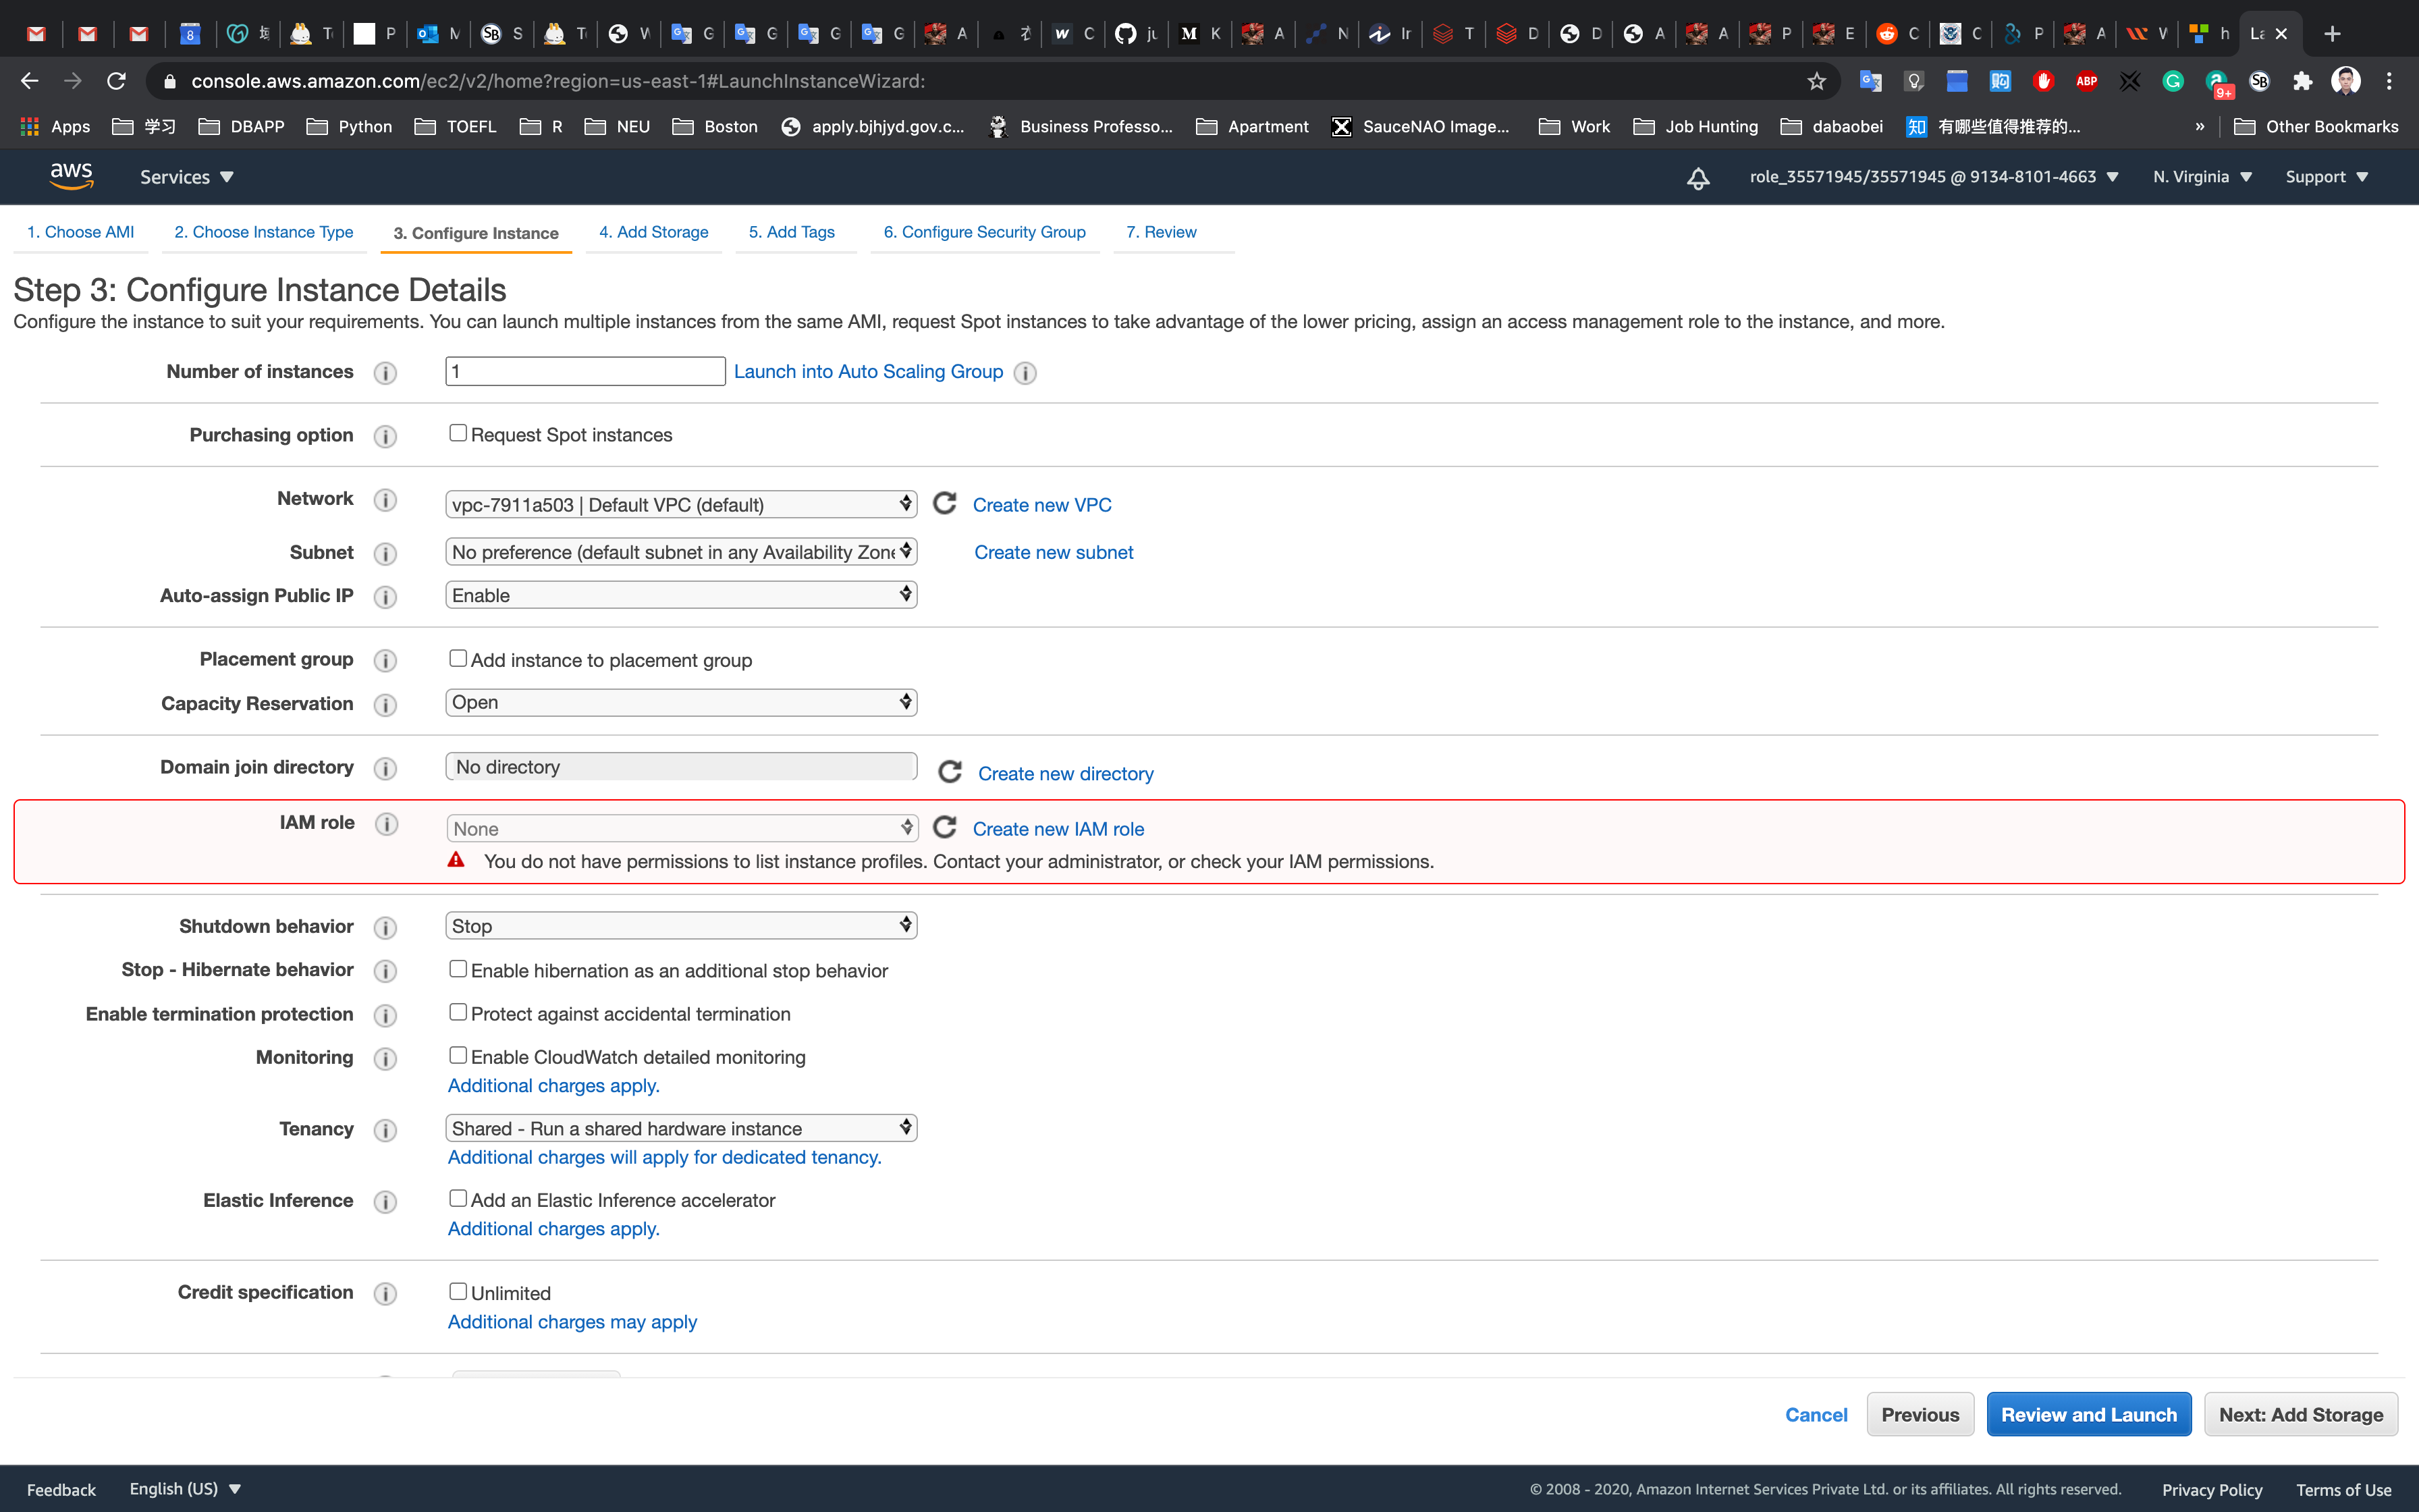Enable CloudWatch detailed monitoring checkbox
The width and height of the screenshot is (2419, 1512).
458,1055
